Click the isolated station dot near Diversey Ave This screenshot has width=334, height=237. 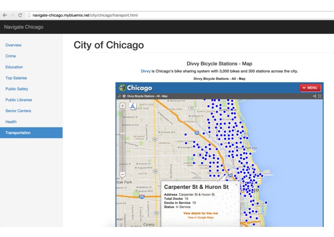coord(186,134)
